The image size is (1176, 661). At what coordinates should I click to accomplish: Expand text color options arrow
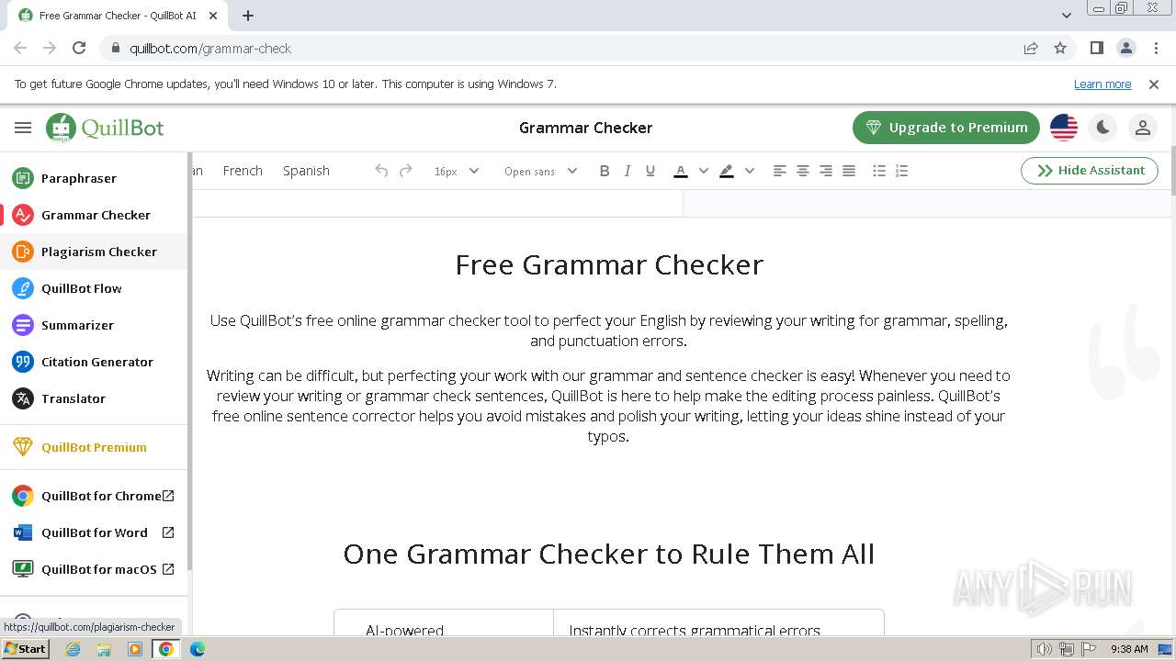[x=704, y=171]
